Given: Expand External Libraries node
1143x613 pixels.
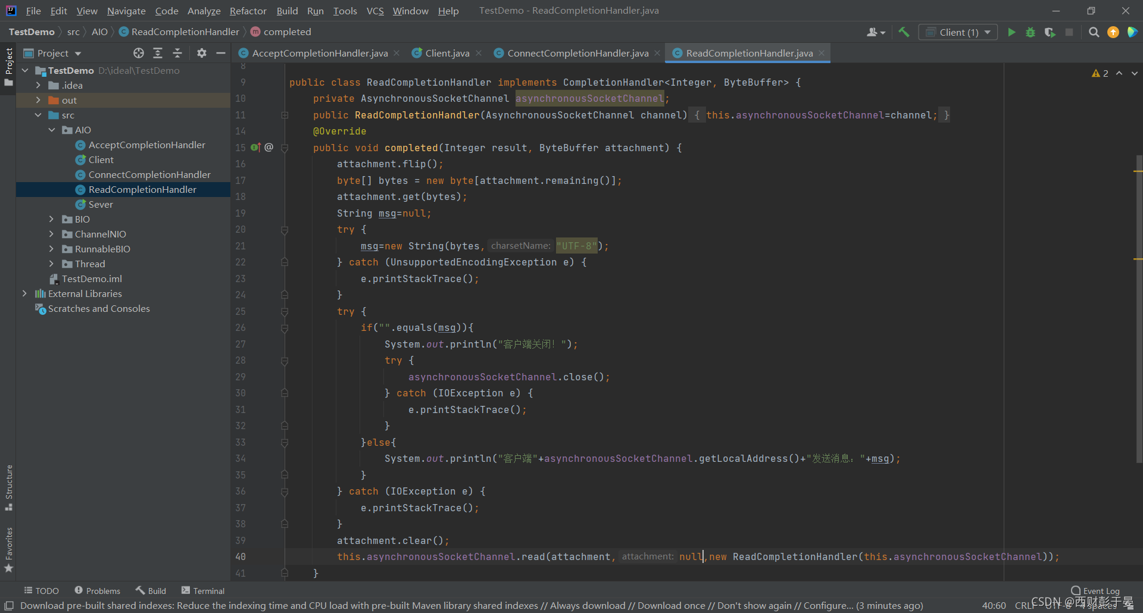Looking at the screenshot, I should pos(25,293).
